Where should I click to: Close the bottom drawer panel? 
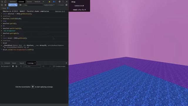point(66,63)
